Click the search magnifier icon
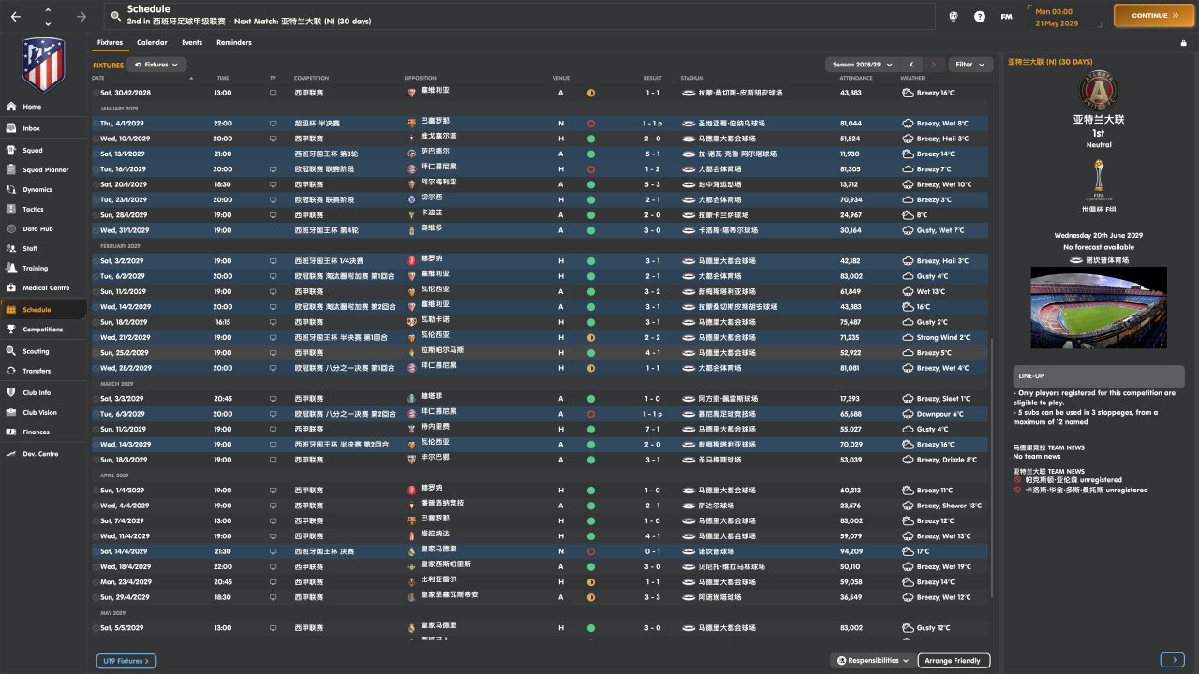This screenshot has height=674, width=1199. pyautogui.click(x=115, y=16)
